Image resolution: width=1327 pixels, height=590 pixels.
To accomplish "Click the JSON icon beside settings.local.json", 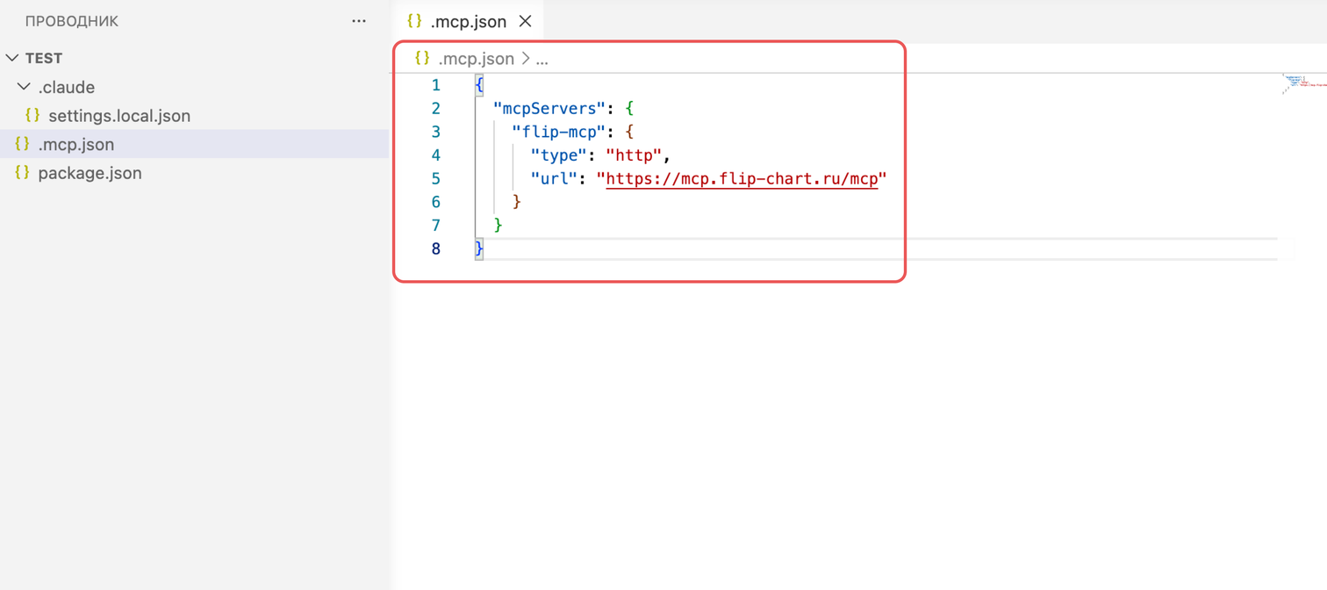I will (x=32, y=115).
